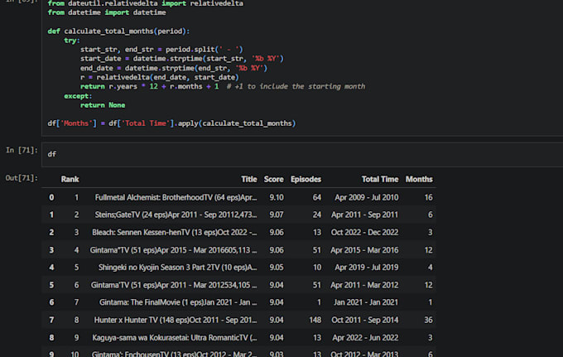Click the calculate_total_months code cell
563x357 pixels.
coord(302,68)
